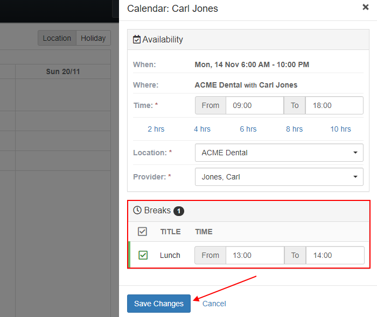Click the TITLE column header in Breaks
377x317 pixels.
pos(171,232)
